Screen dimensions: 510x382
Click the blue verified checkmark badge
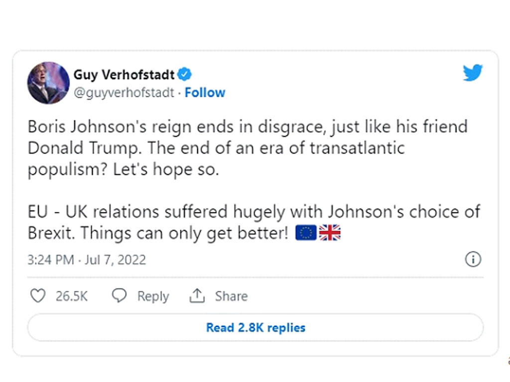coord(184,75)
